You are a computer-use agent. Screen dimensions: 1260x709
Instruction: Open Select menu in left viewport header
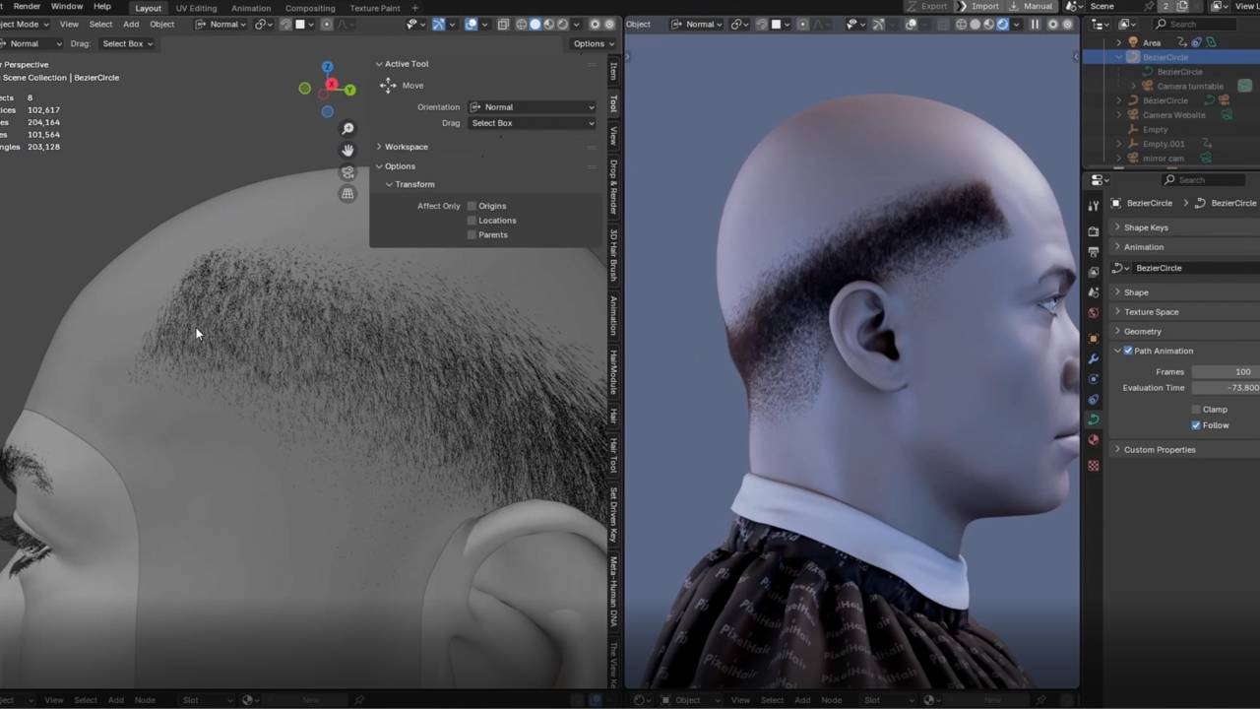[100, 24]
